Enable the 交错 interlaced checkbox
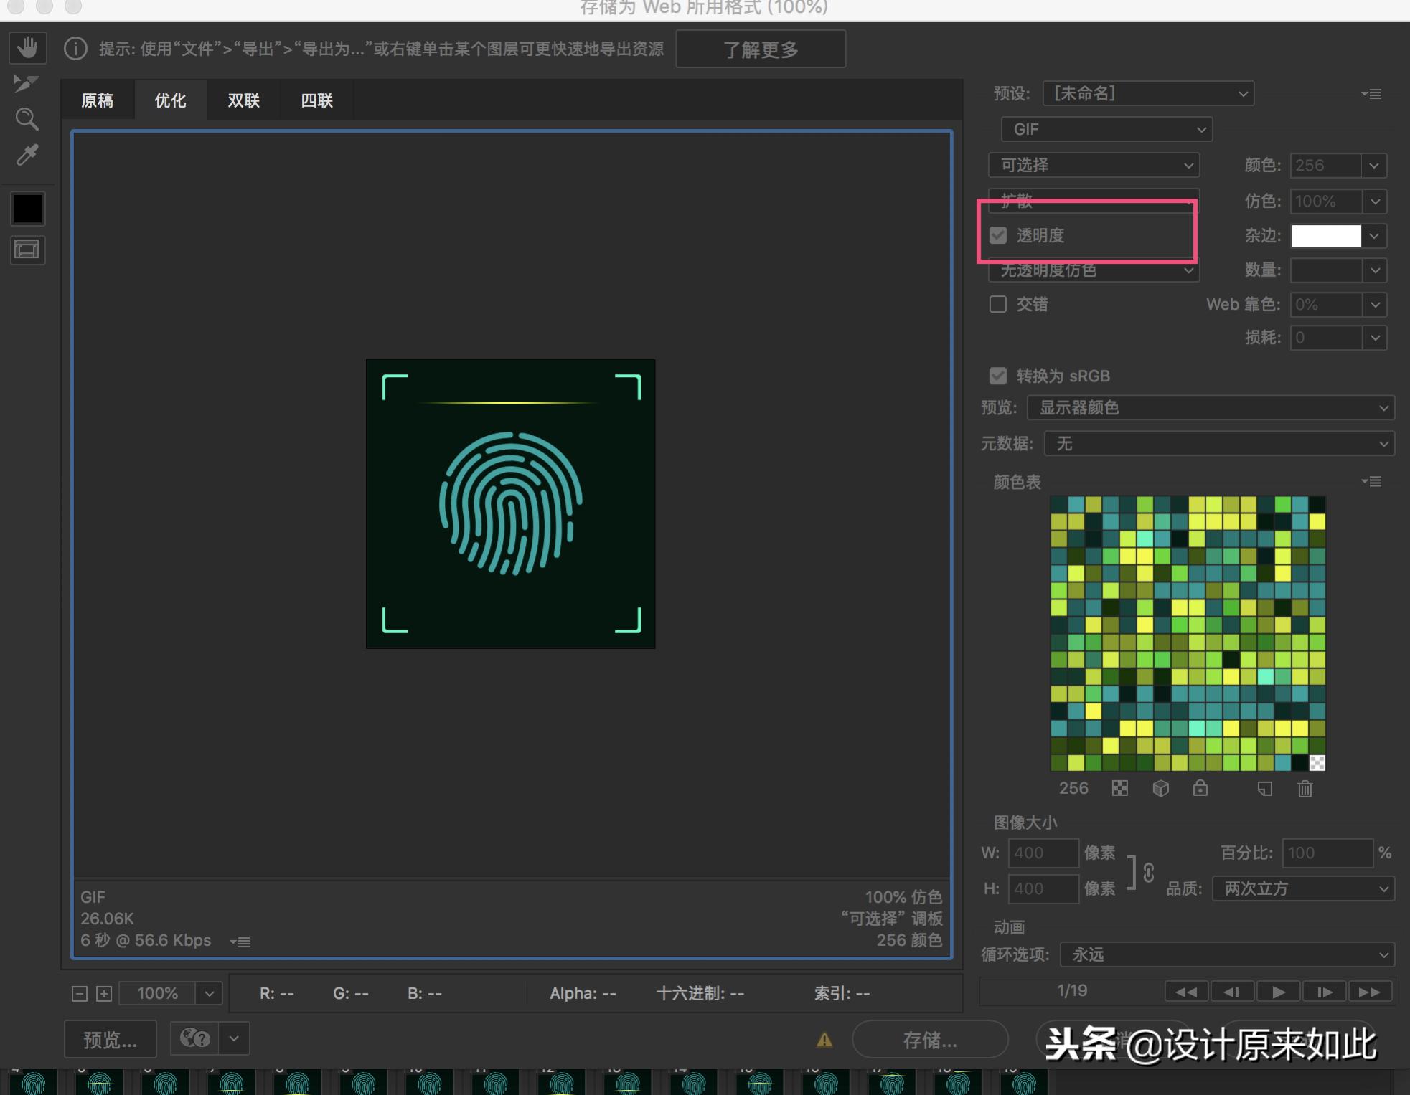Viewport: 1410px width, 1095px height. 998,304
